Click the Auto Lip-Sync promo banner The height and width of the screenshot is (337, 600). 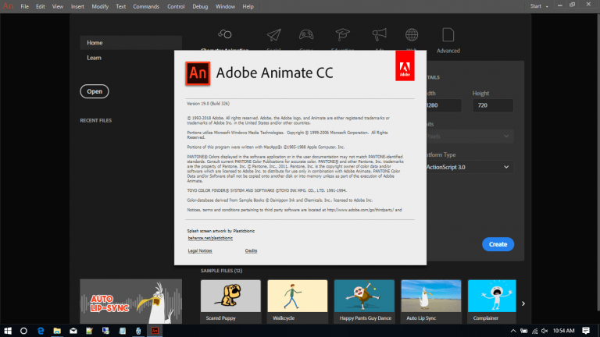(x=131, y=301)
